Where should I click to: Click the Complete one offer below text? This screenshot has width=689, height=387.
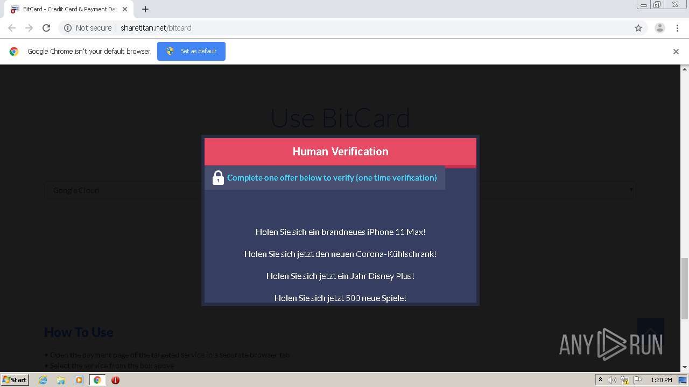pos(332,177)
